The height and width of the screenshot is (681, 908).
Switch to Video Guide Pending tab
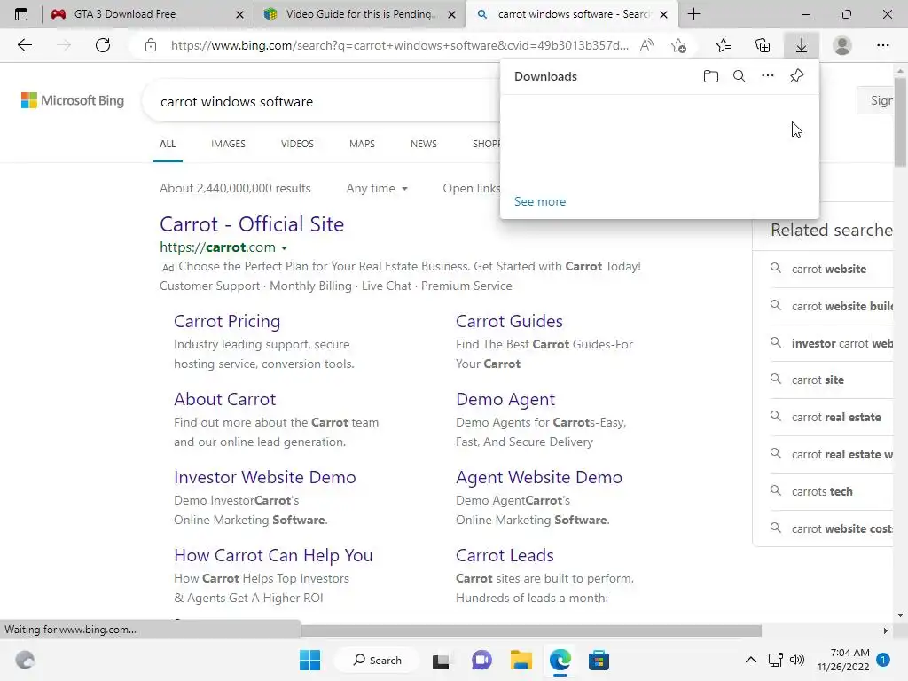click(x=358, y=14)
